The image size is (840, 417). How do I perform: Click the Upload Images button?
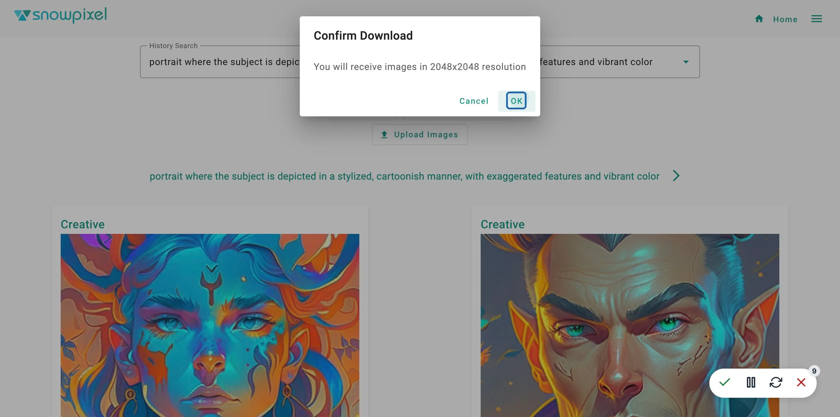click(x=420, y=135)
